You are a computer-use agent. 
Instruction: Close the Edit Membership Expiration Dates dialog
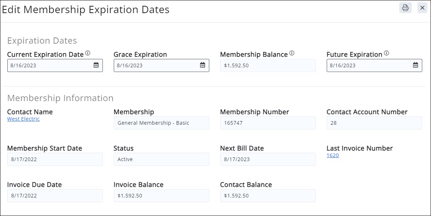422,8
